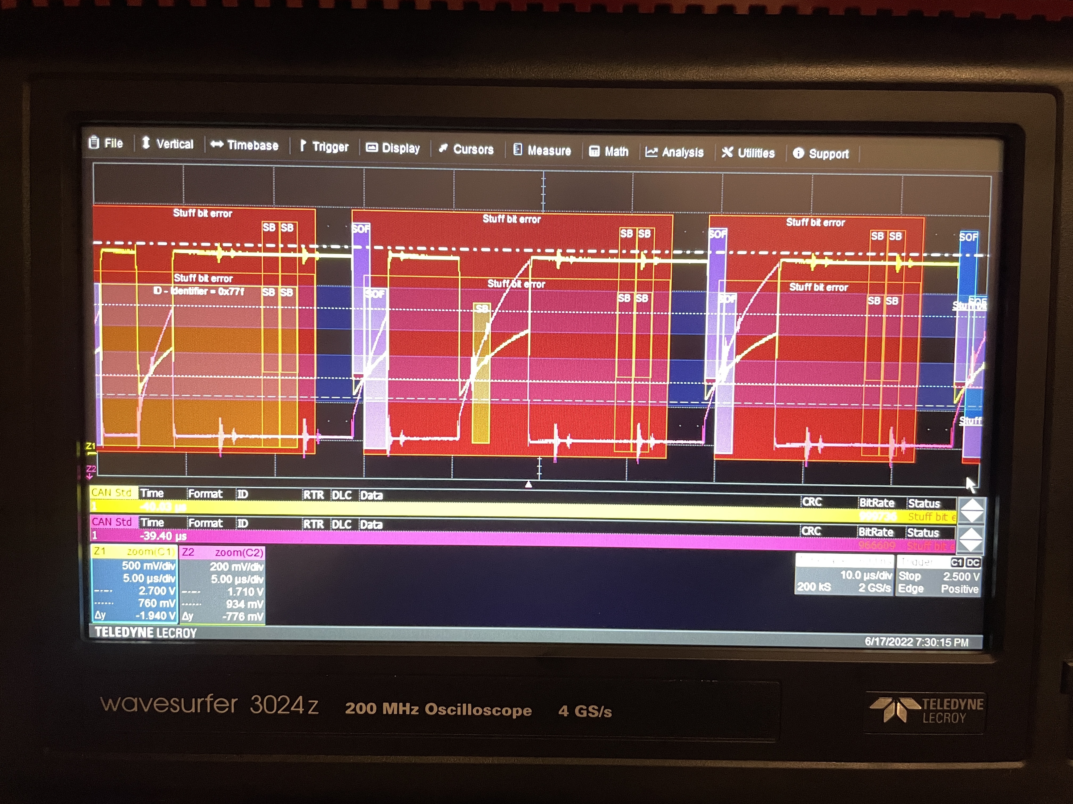Click the ID - Identifier = 0x77f annotation
1073x804 pixels.
pyautogui.click(x=199, y=291)
